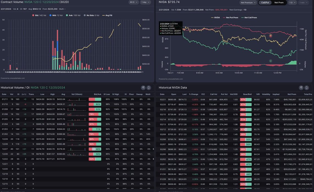Sort NVDA data by Net Prem column
The image size is (314, 192).
(292, 94)
